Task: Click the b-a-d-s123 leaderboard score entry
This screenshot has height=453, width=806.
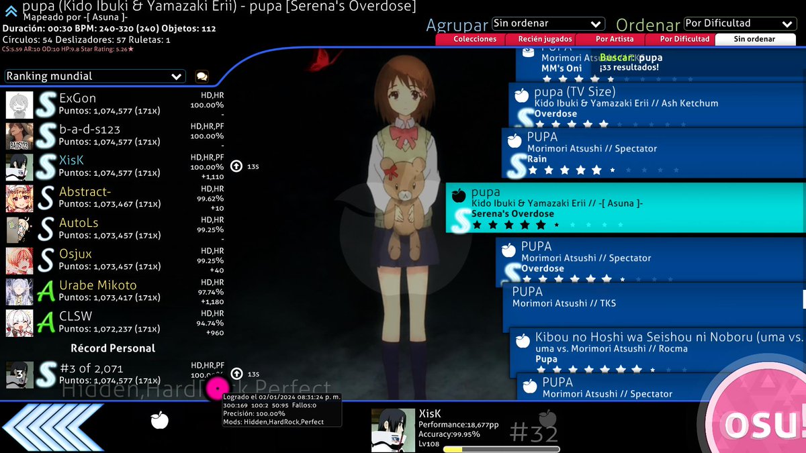Action: (x=114, y=136)
